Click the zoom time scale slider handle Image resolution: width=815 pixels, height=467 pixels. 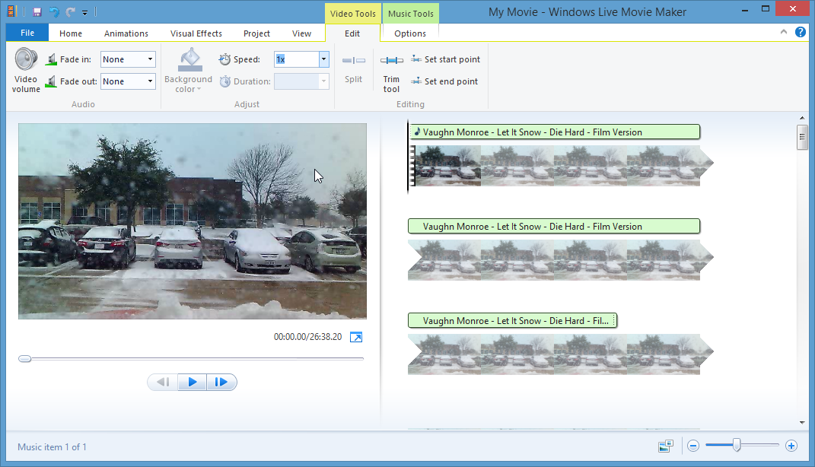click(737, 446)
